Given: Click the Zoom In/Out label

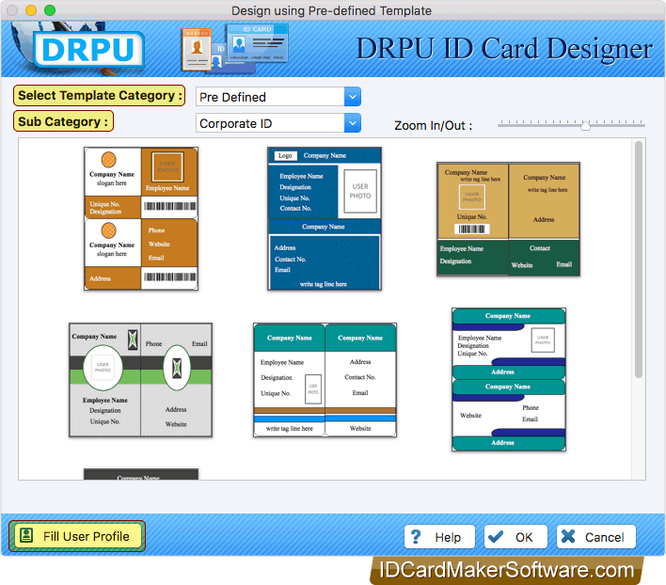Looking at the screenshot, I should (433, 126).
